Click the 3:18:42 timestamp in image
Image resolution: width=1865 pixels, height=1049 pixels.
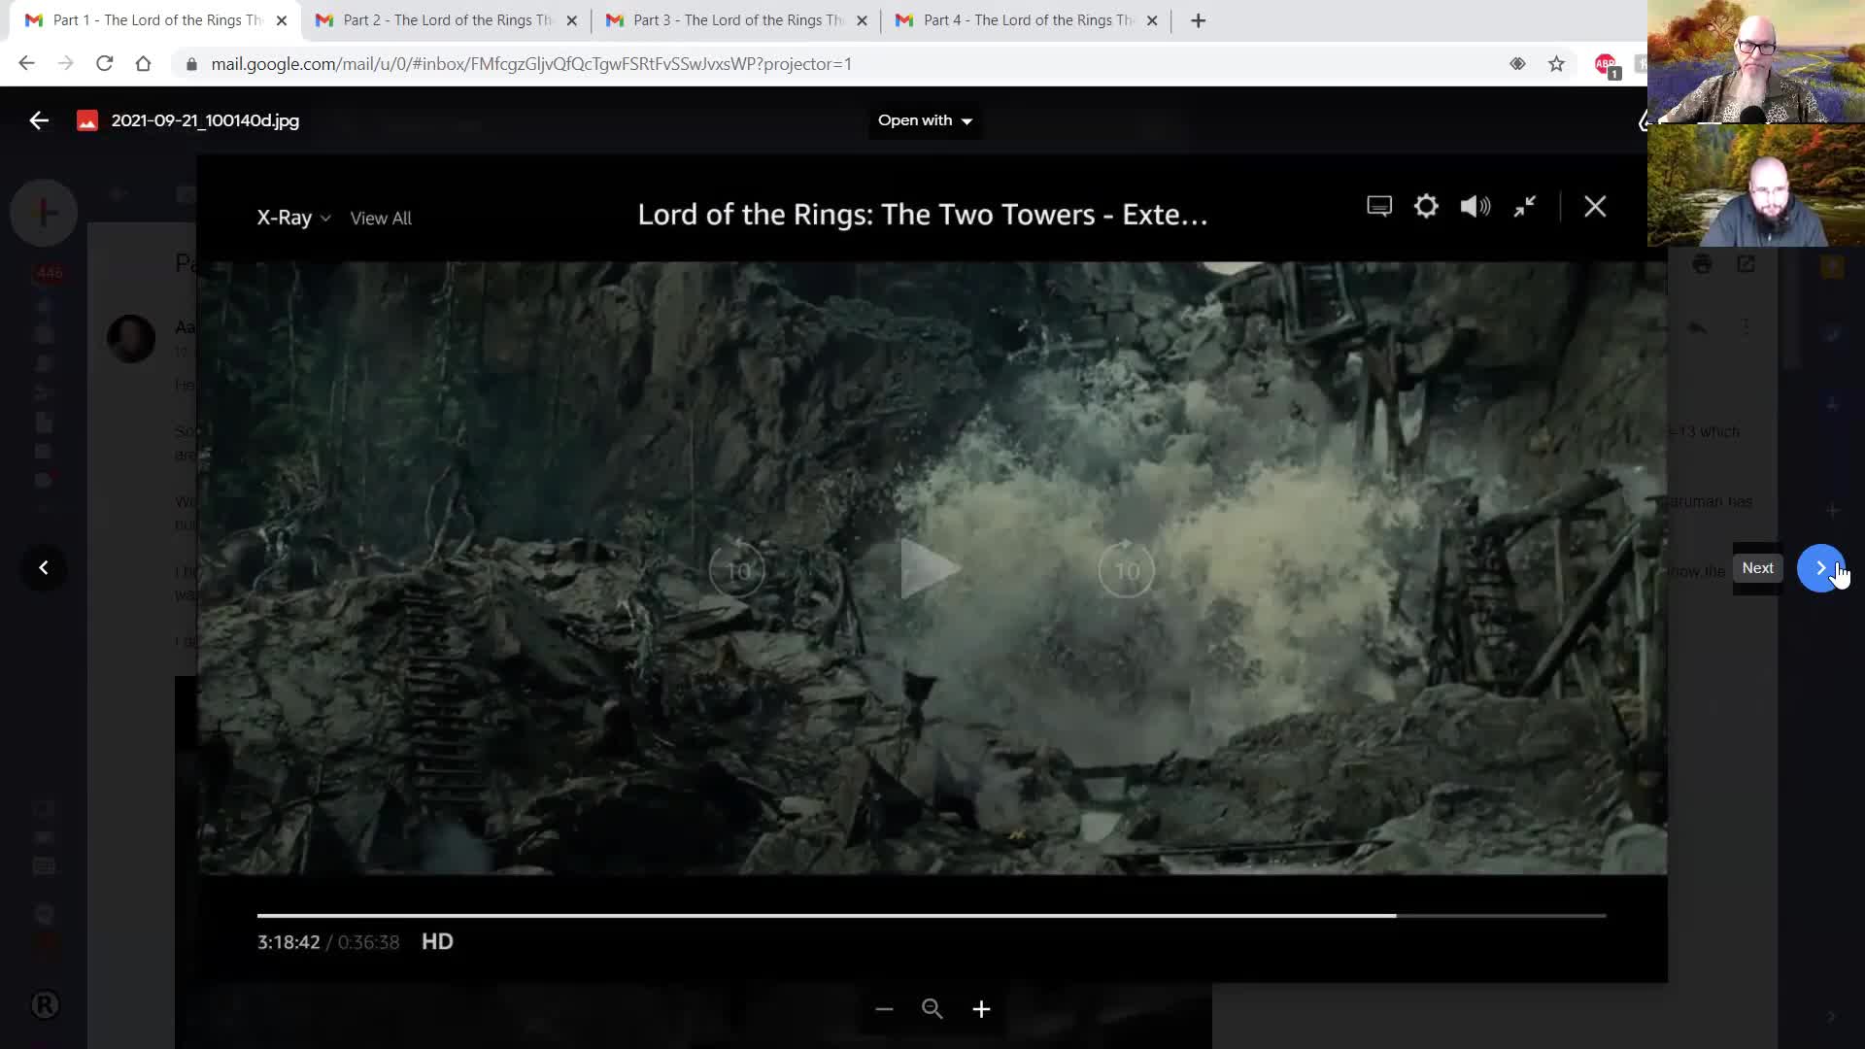click(x=288, y=942)
